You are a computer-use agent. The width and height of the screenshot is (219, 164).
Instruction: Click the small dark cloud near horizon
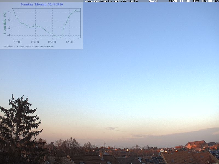tap(110, 128)
